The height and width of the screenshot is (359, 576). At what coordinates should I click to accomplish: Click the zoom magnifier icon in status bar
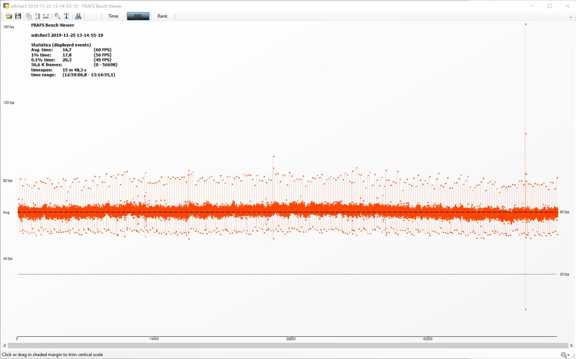tap(564, 355)
